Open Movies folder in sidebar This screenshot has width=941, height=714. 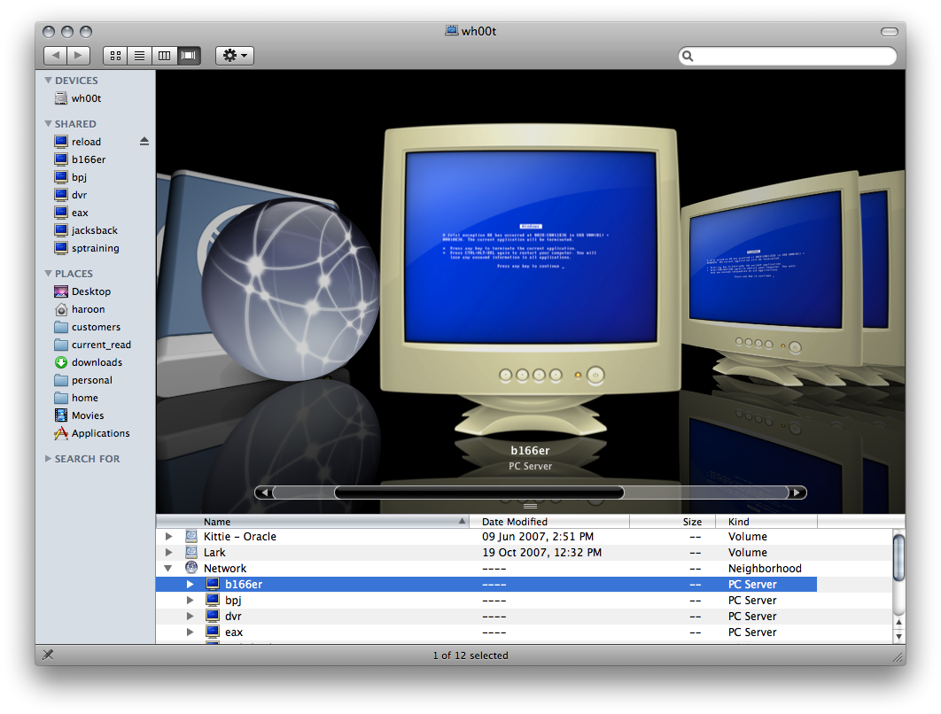pyautogui.click(x=88, y=415)
